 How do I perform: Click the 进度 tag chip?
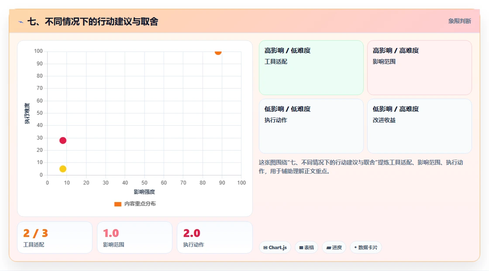[x=334, y=247]
